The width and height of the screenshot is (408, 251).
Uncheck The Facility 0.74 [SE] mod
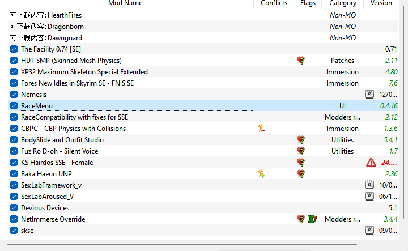14,49
